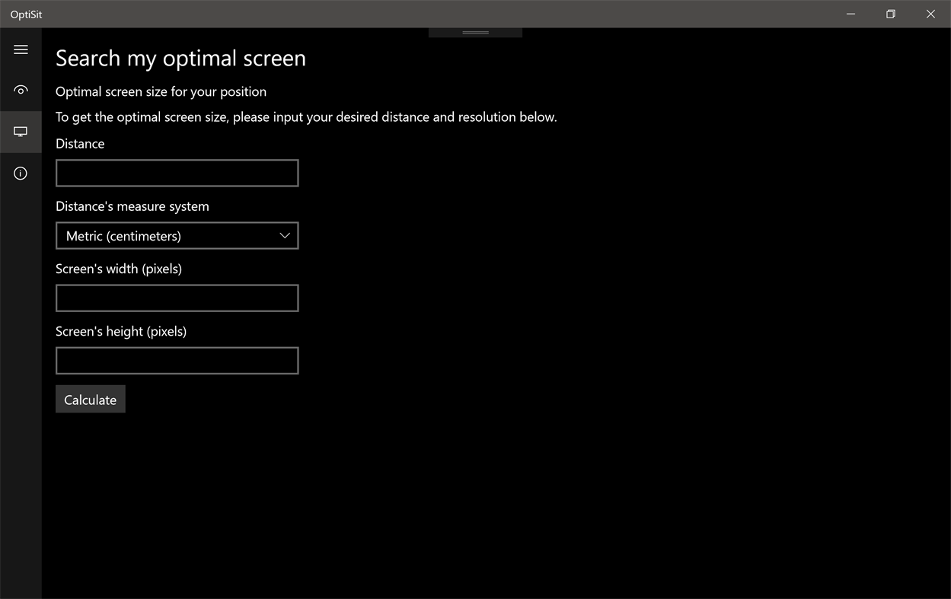Click the window drag handle at top center

coord(475,32)
